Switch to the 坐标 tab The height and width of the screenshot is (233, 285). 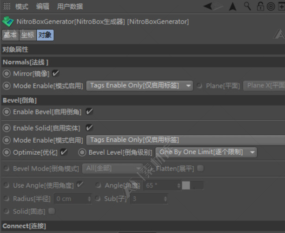point(28,35)
